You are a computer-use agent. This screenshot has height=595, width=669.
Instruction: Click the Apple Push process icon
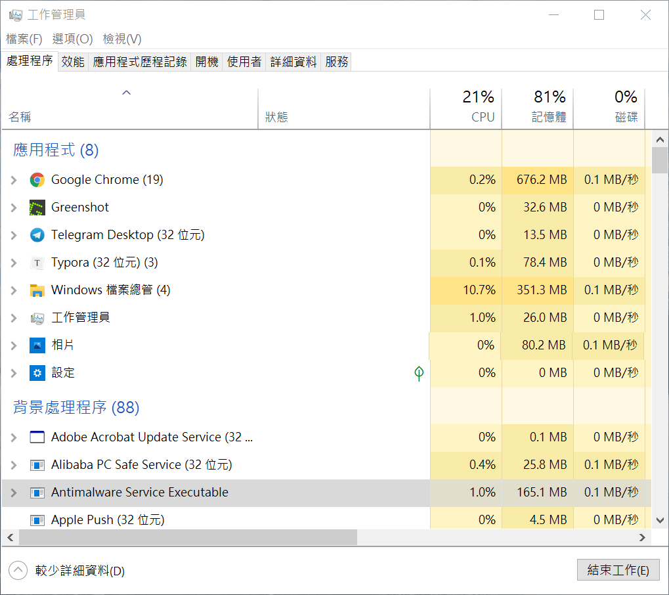pyautogui.click(x=37, y=520)
